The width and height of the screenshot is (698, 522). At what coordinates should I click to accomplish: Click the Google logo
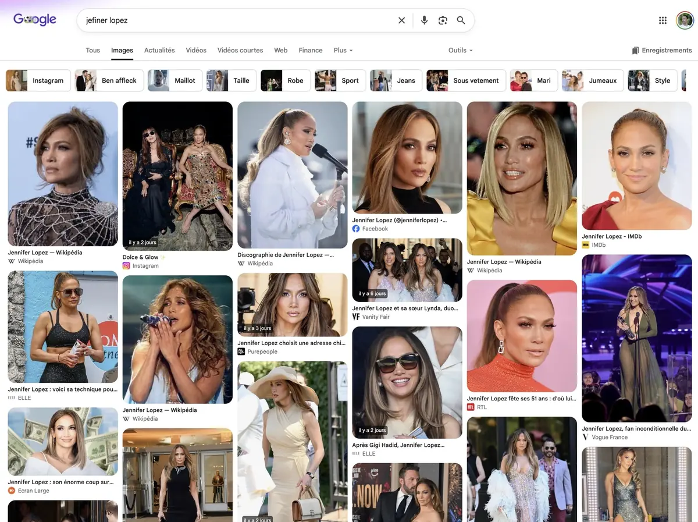tap(35, 20)
